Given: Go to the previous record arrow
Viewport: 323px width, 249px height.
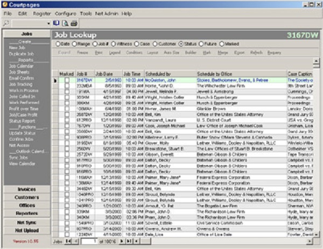Looking at the screenshot, I should point(75,241).
